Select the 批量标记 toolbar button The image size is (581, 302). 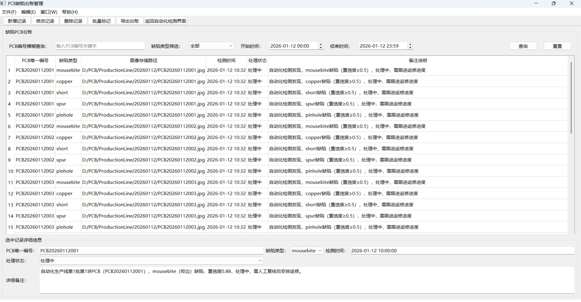(x=101, y=21)
